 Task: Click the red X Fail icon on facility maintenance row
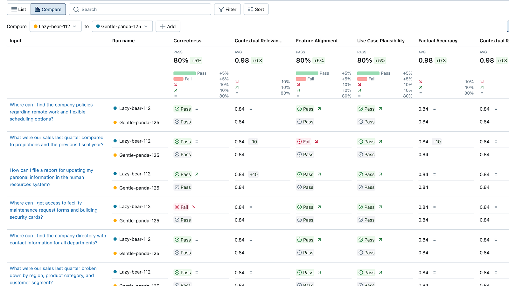click(177, 207)
